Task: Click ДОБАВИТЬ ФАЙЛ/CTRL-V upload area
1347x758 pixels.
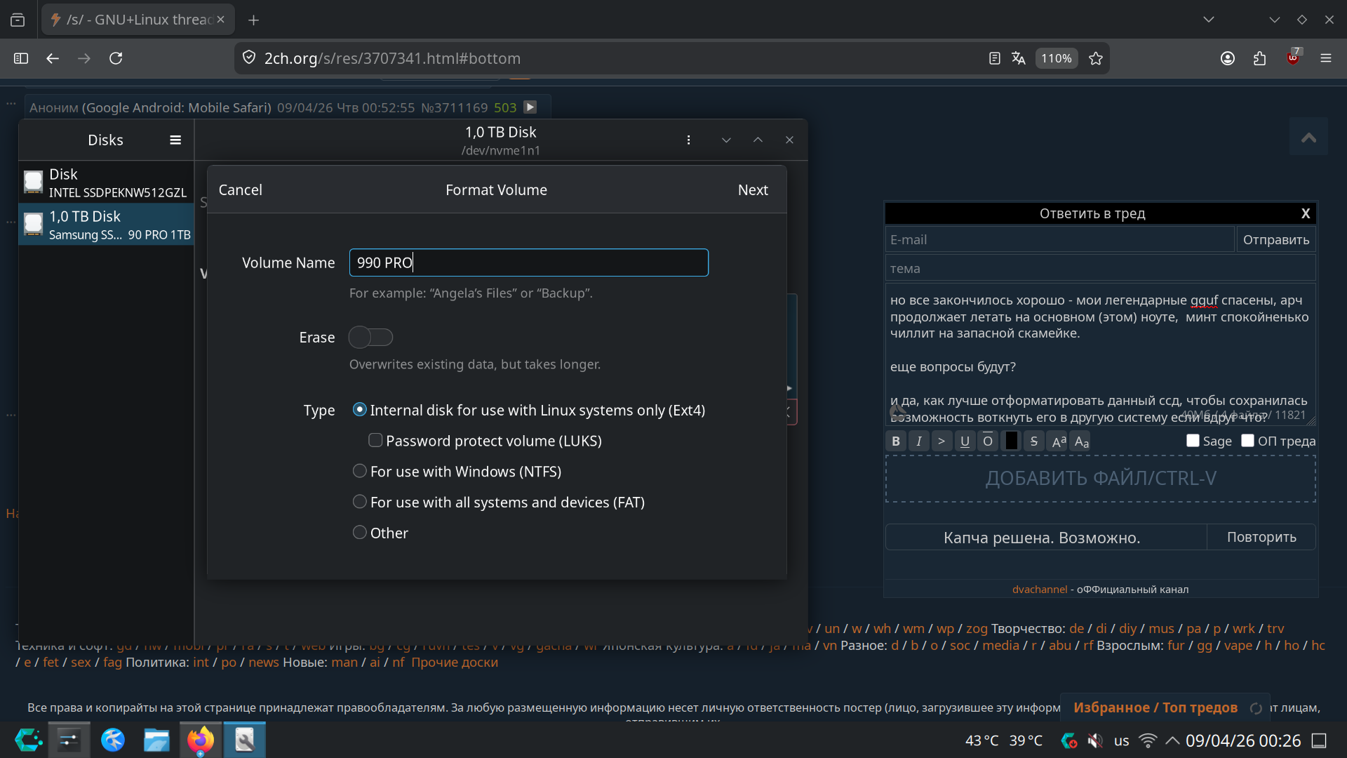Action: click(x=1100, y=479)
